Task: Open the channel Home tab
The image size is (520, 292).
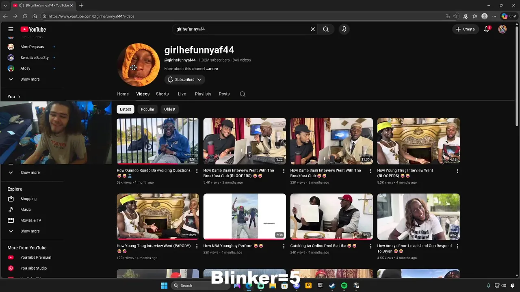Action: pos(123,94)
